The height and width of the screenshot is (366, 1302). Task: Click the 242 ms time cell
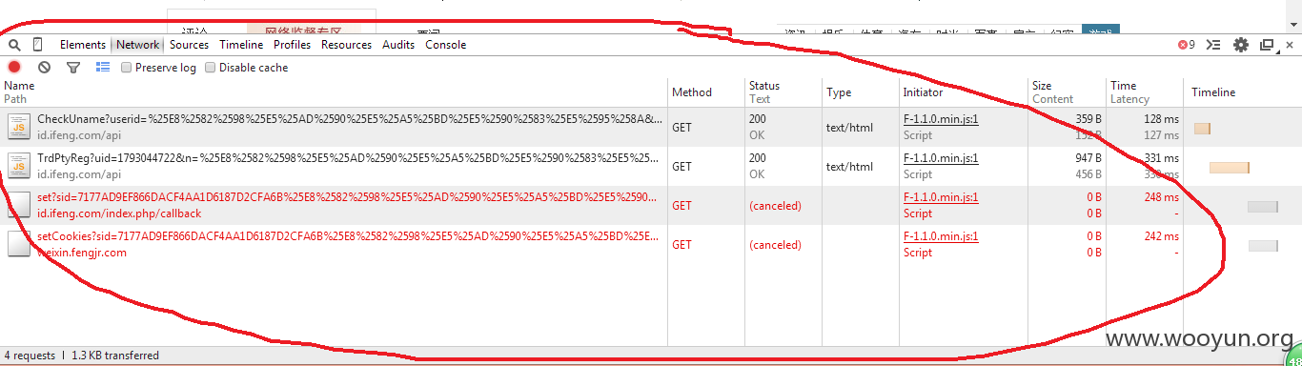tap(1161, 236)
